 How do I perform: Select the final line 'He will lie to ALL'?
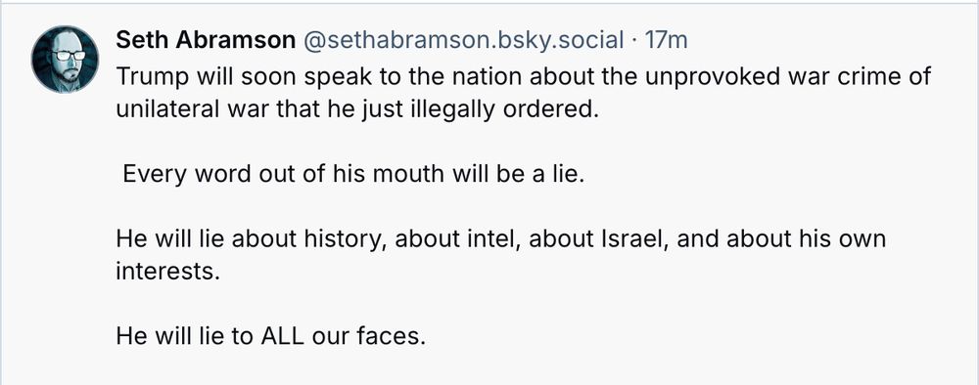[x=271, y=336]
